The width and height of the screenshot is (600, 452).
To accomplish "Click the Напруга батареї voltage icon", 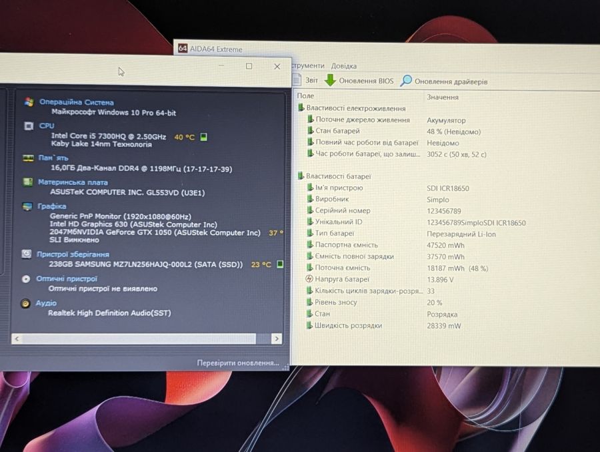I will coord(309,279).
